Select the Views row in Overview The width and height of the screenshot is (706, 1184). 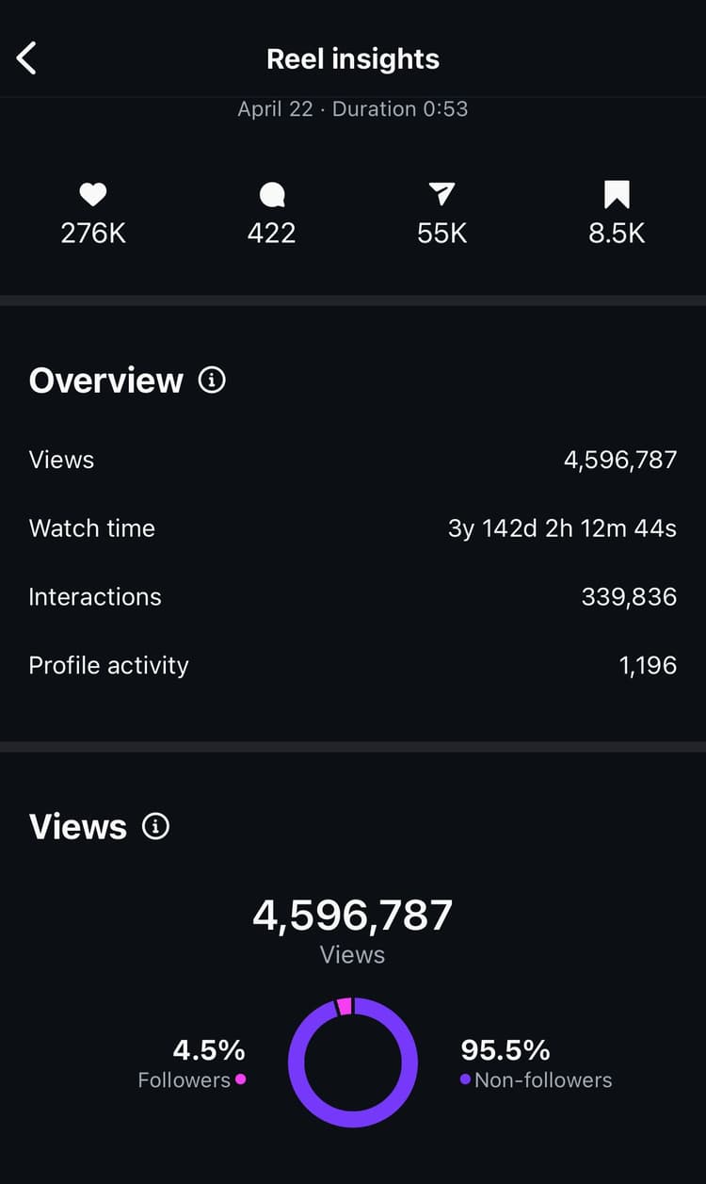coord(352,460)
